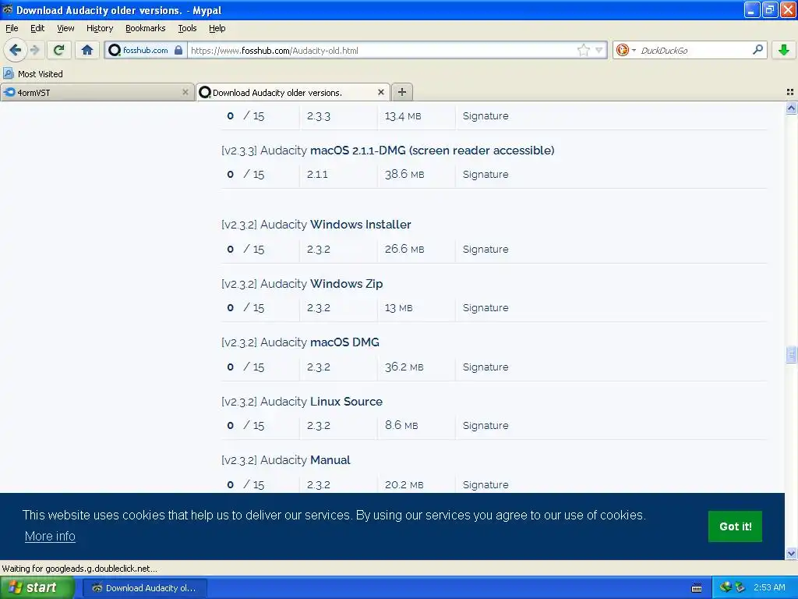Download v2.3.2 Audacity macOS DMG

300,342
